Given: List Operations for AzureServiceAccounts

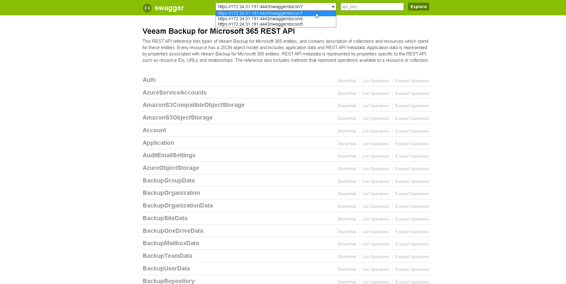Looking at the screenshot, I should [376, 94].
